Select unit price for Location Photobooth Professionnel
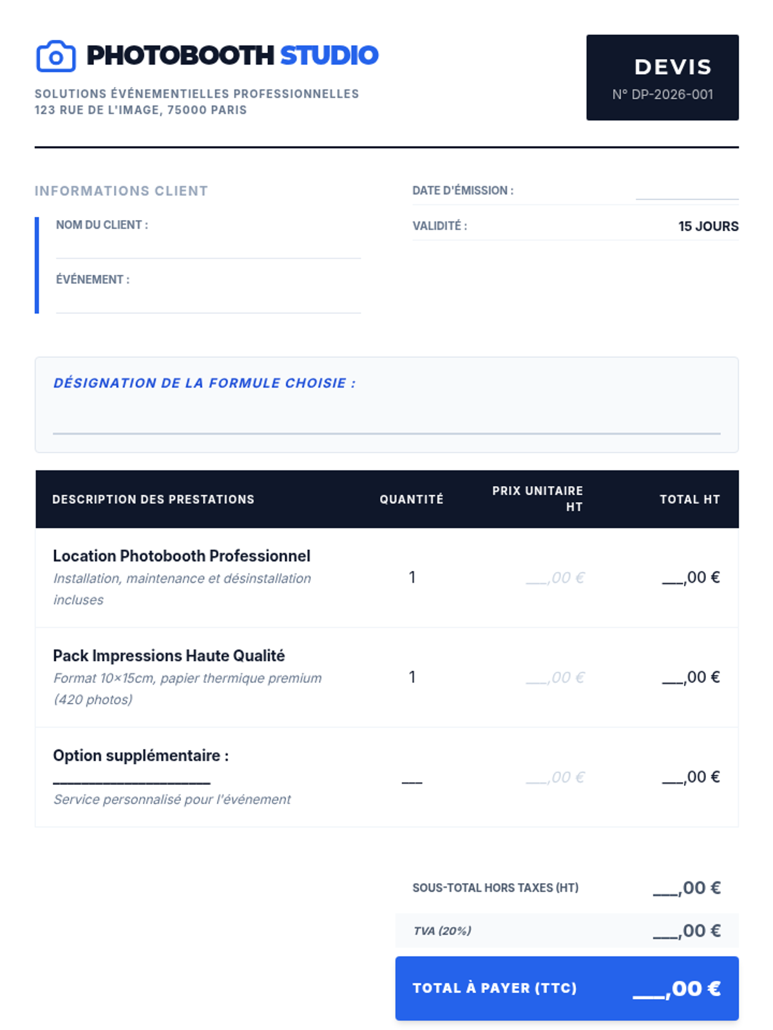The height and width of the screenshot is (1030, 773). click(555, 577)
